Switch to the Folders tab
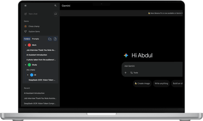Viewport: 203px width, 121px height. [x=27, y=39]
